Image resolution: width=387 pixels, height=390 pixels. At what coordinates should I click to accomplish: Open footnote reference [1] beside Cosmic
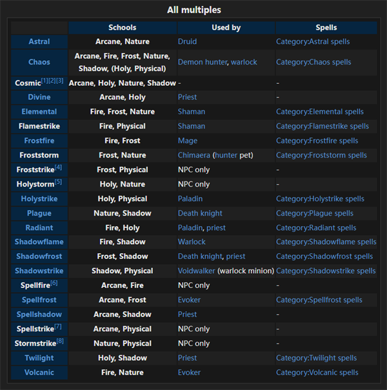click(45, 81)
